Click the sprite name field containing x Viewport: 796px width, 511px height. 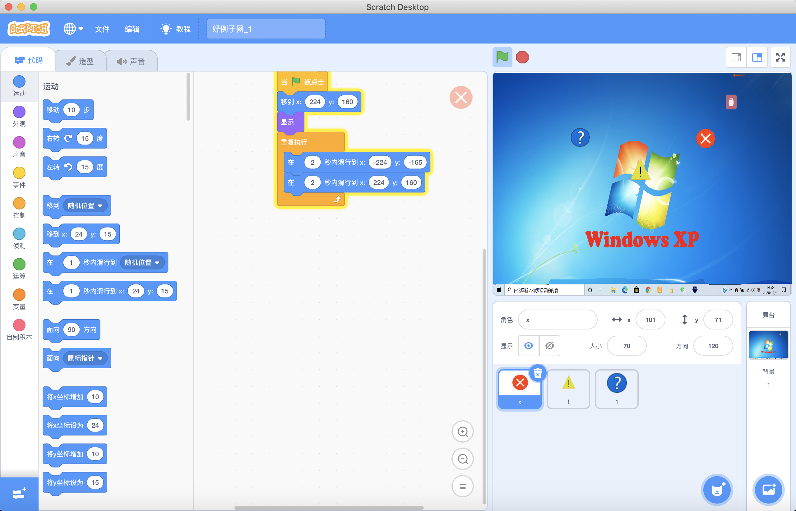point(558,320)
